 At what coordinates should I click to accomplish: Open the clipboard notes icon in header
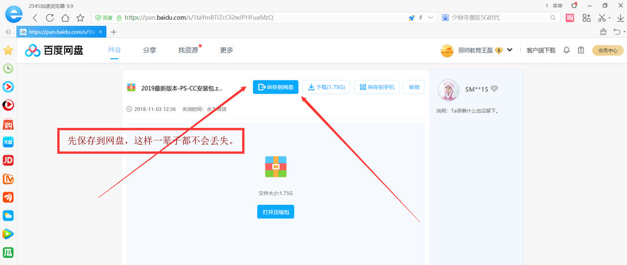[x=581, y=50]
